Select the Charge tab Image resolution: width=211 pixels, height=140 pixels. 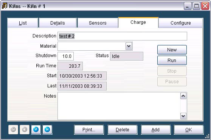click(x=138, y=22)
